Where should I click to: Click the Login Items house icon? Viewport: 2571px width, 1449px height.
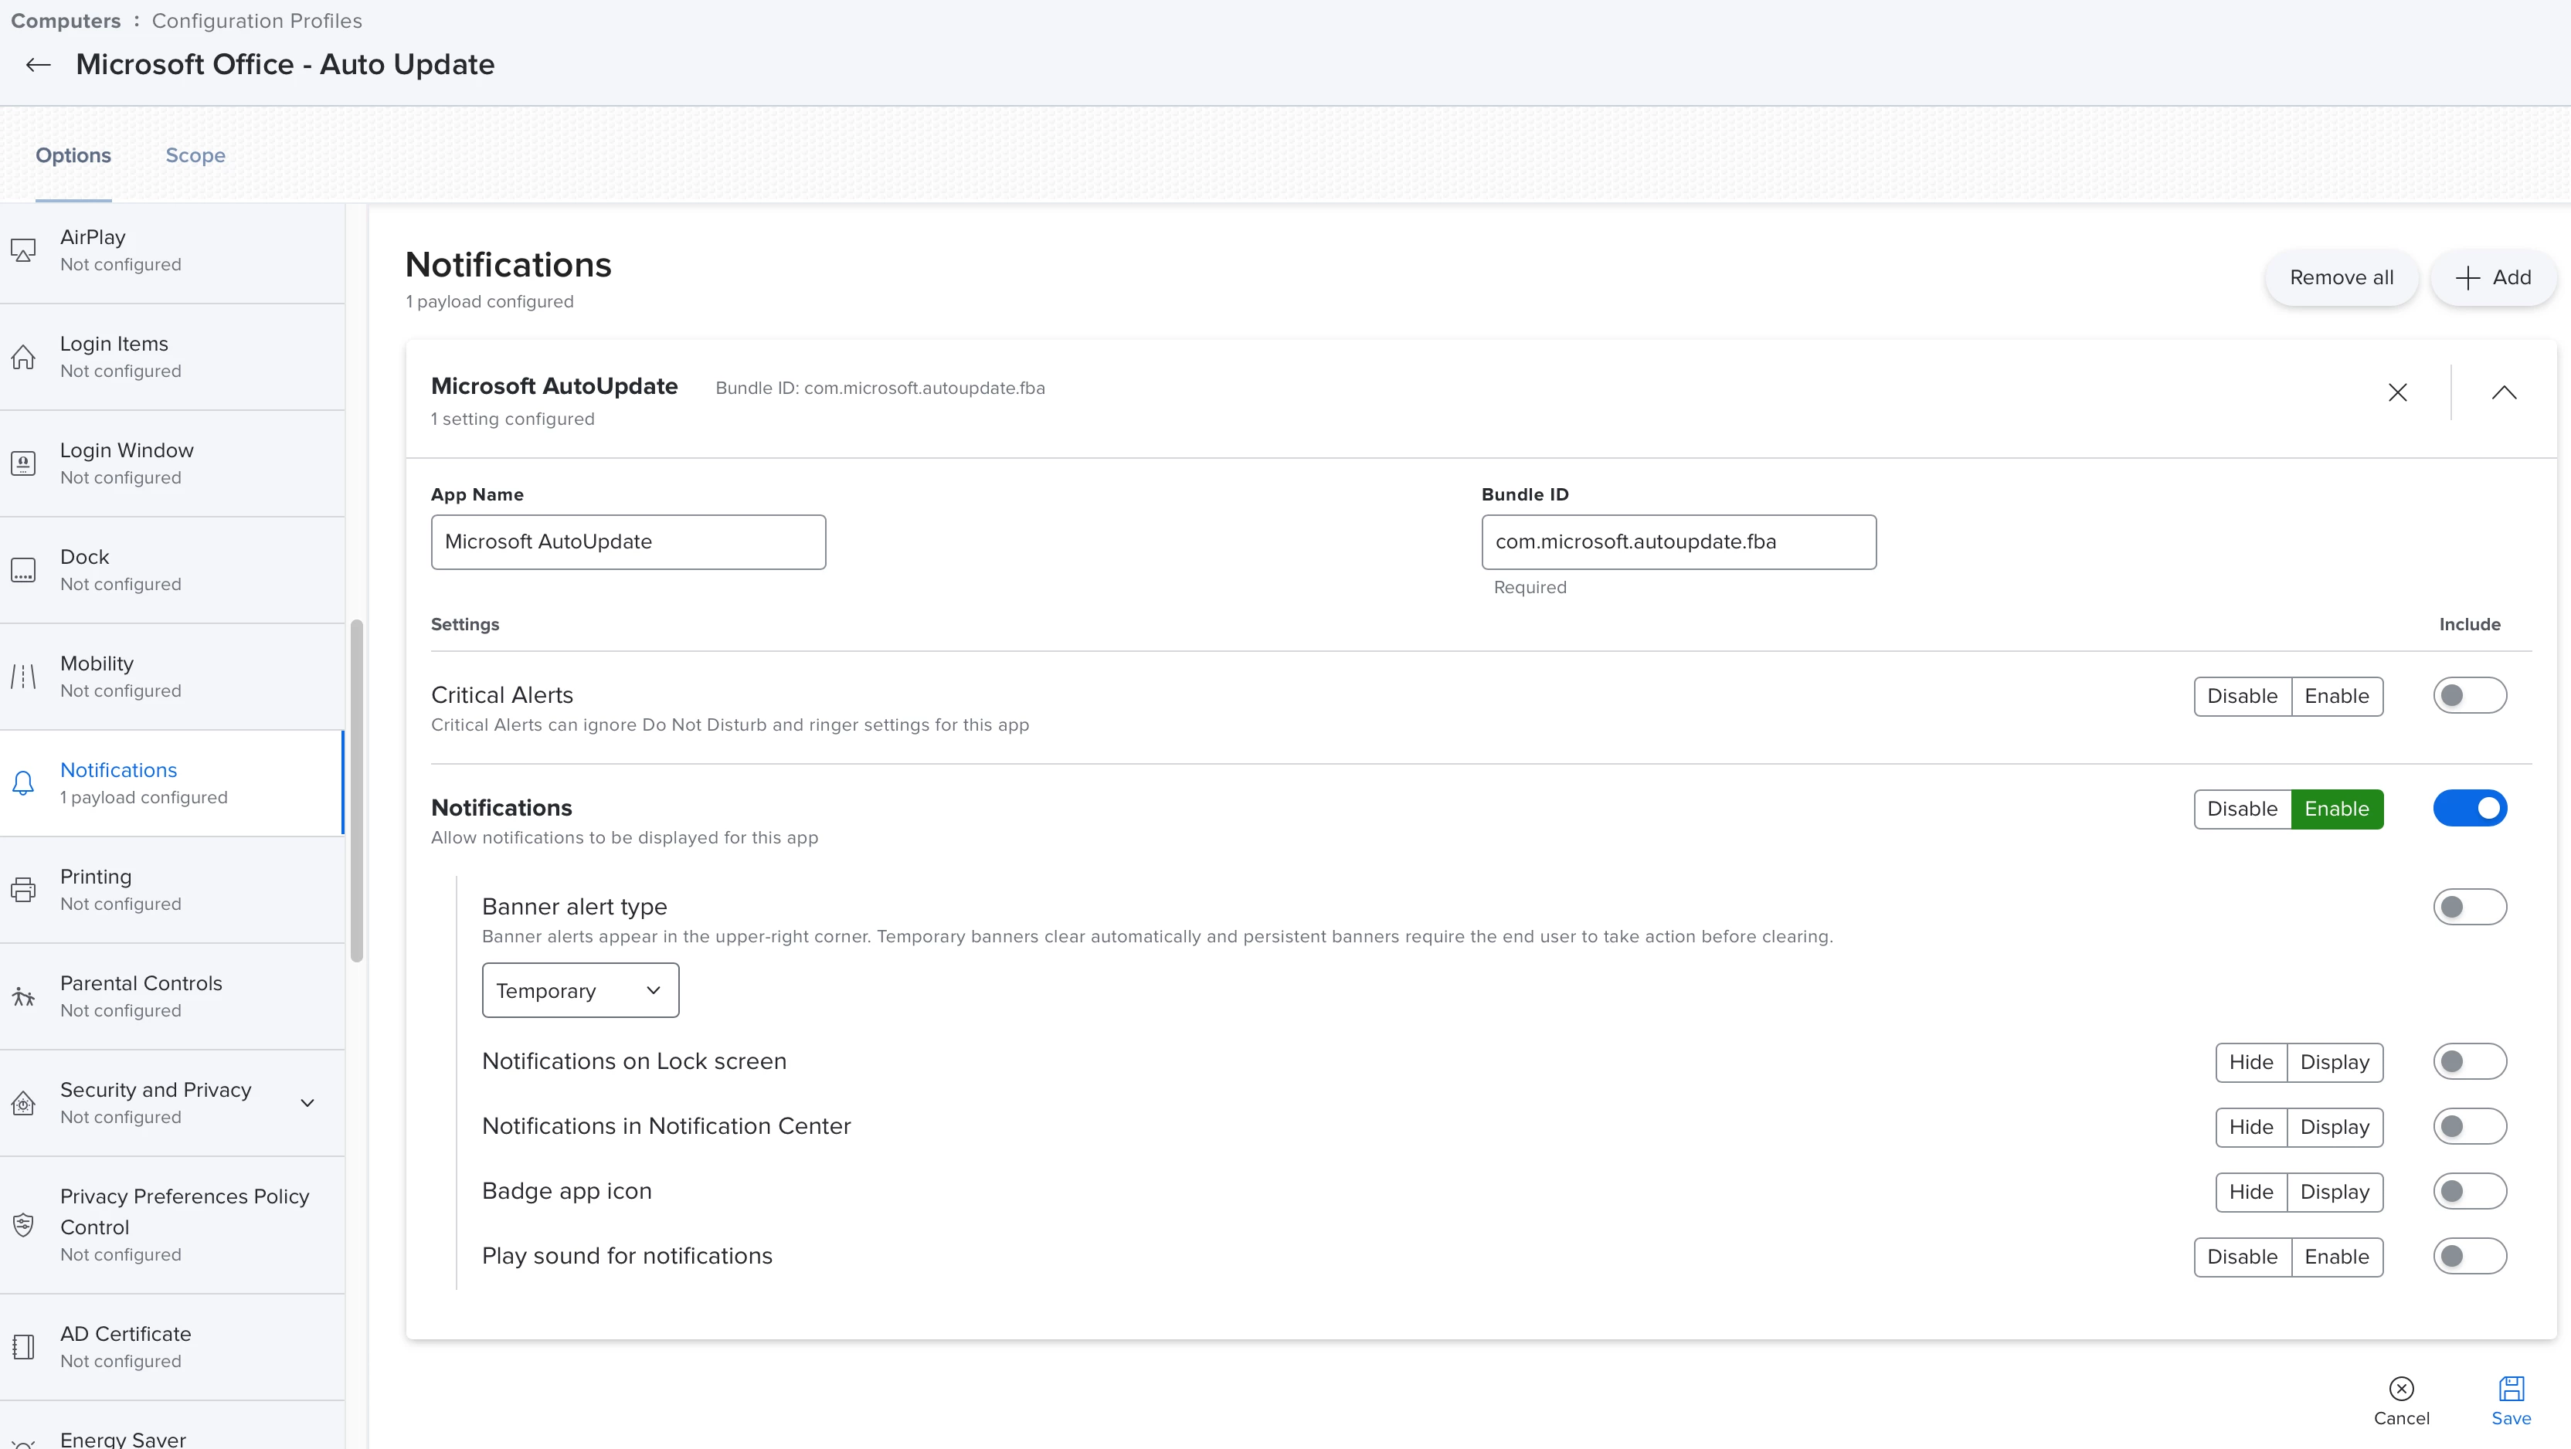pyautogui.click(x=23, y=356)
